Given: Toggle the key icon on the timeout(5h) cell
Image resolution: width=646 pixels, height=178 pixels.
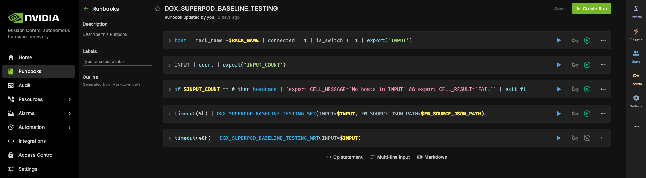Looking at the screenshot, I should click(575, 114).
